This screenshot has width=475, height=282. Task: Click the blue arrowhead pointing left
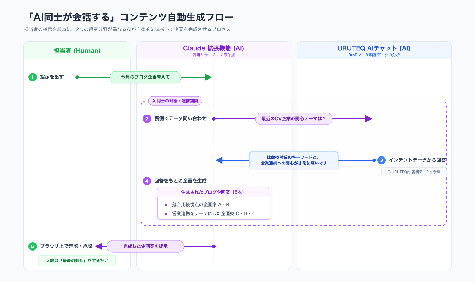coord(219,160)
